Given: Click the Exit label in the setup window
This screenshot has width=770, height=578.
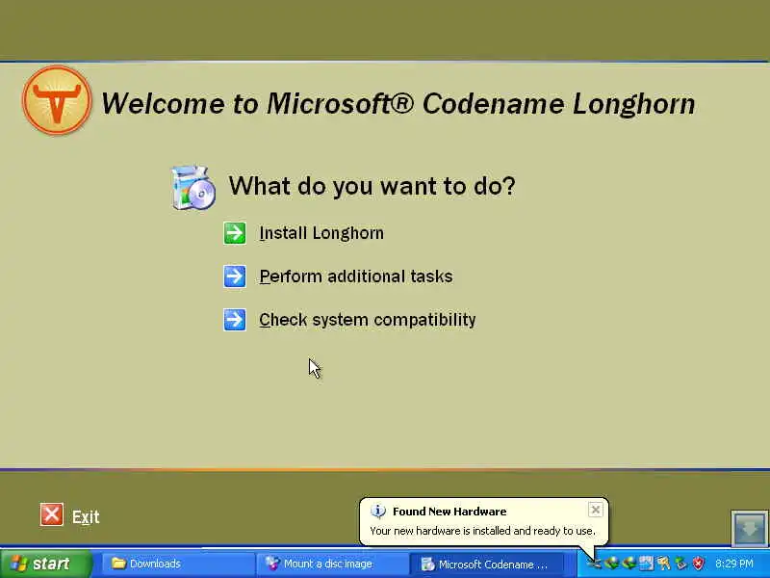Looking at the screenshot, I should coord(86,517).
